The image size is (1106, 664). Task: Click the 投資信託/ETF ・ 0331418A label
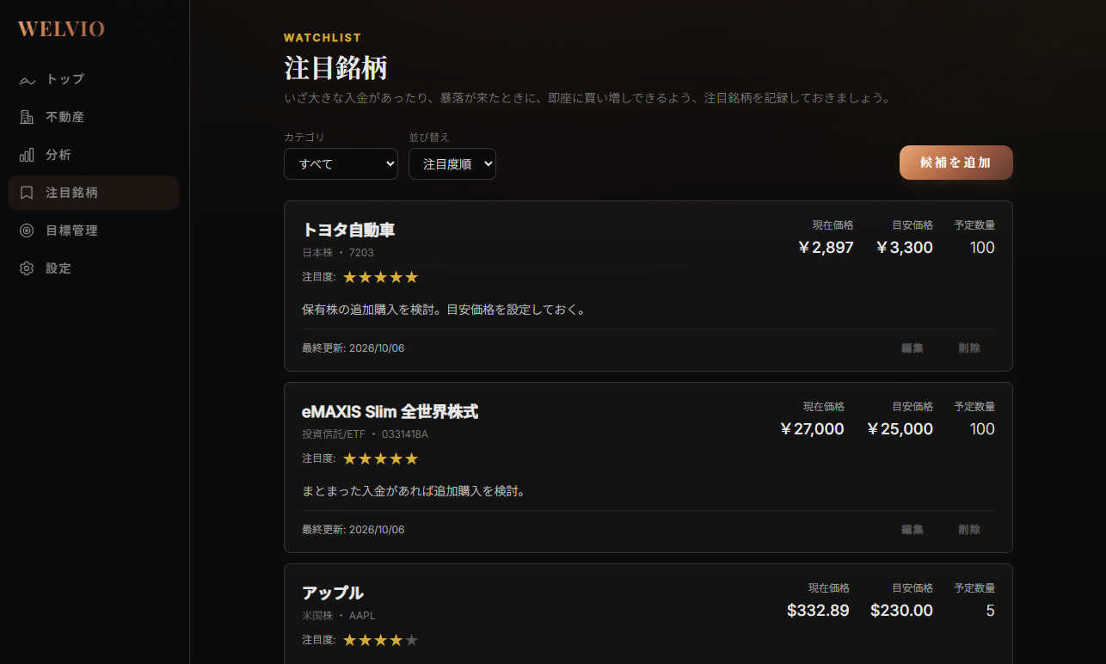point(365,434)
